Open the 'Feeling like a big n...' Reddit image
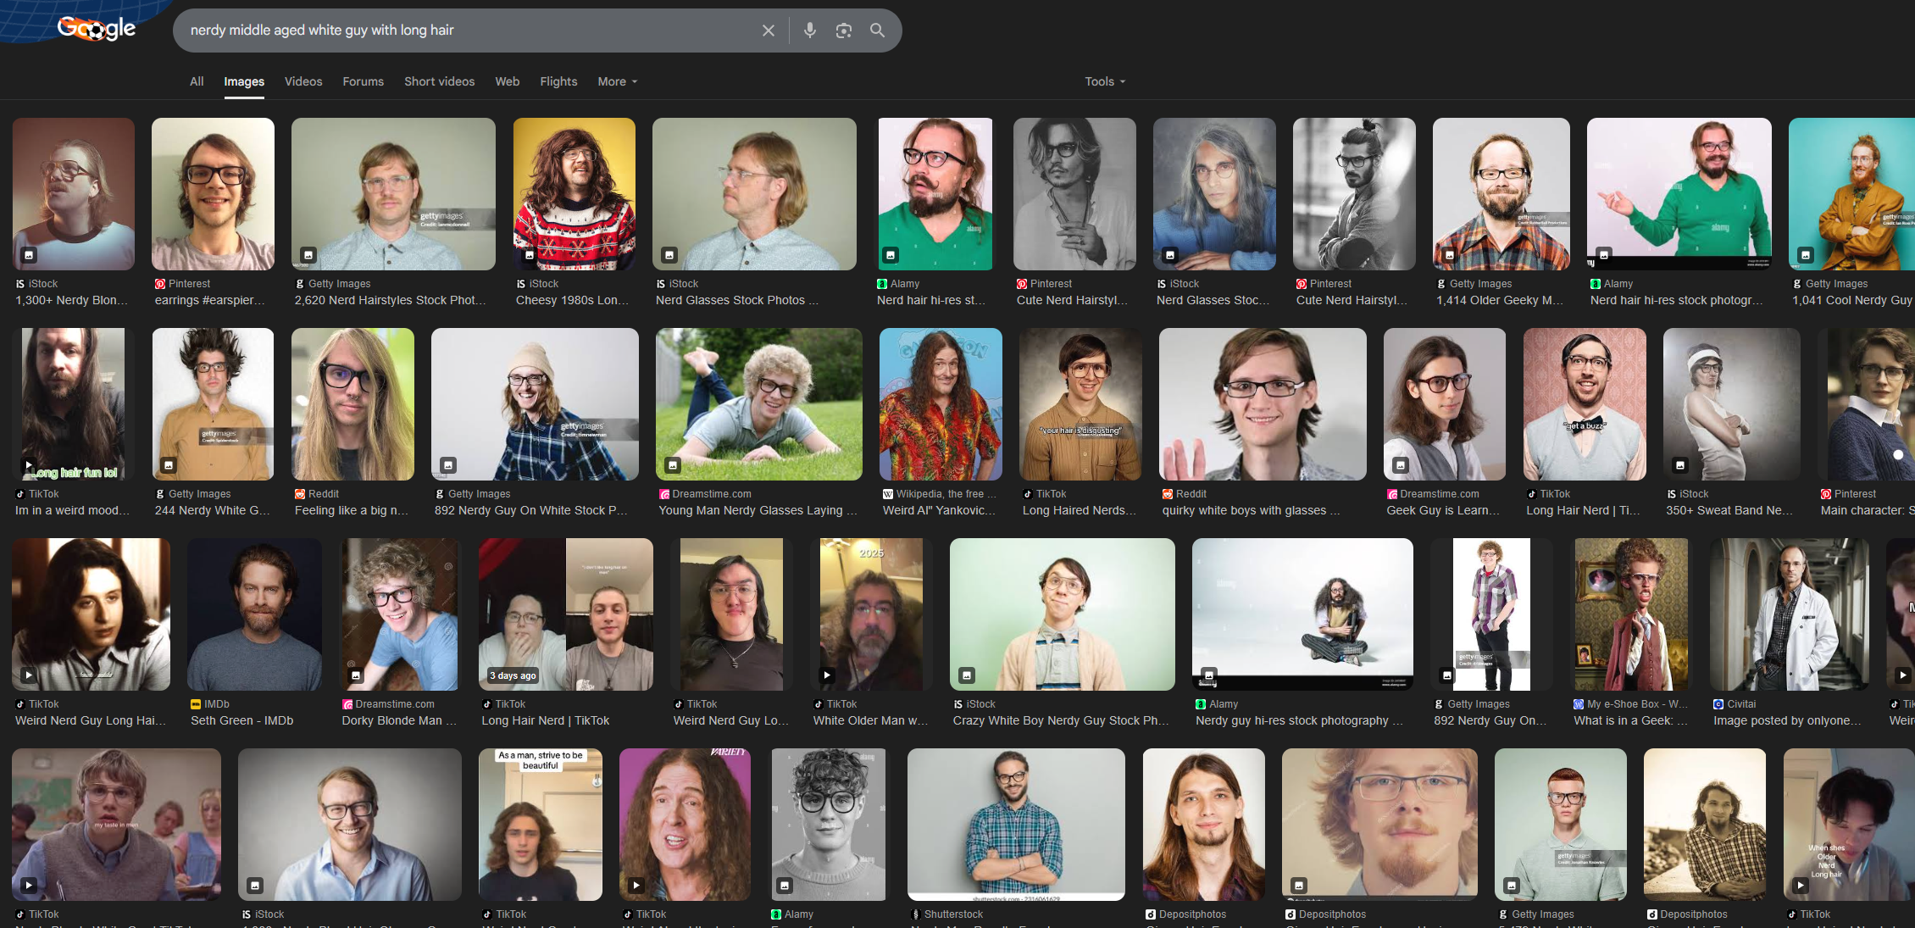 352,404
